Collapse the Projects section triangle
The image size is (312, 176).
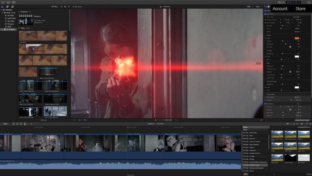tap(19, 12)
